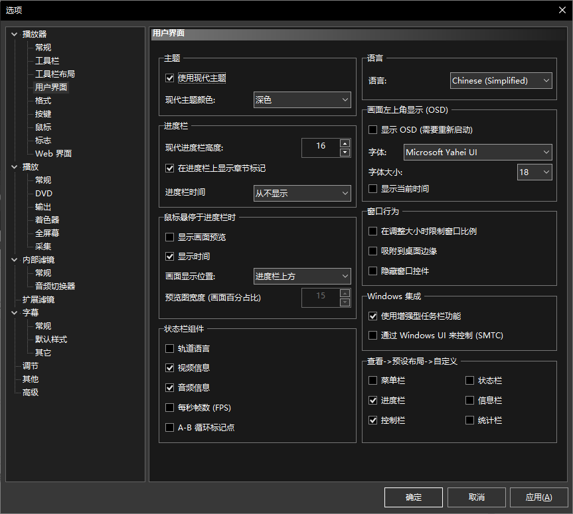This screenshot has height=514, width=573.
Task: Collapse the 内部滤镜 tree node
Action: pyautogui.click(x=14, y=260)
